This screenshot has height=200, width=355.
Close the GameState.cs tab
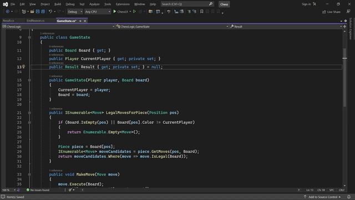(85, 21)
